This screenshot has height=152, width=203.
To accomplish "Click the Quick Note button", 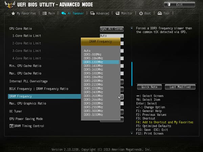I will 150,87.
